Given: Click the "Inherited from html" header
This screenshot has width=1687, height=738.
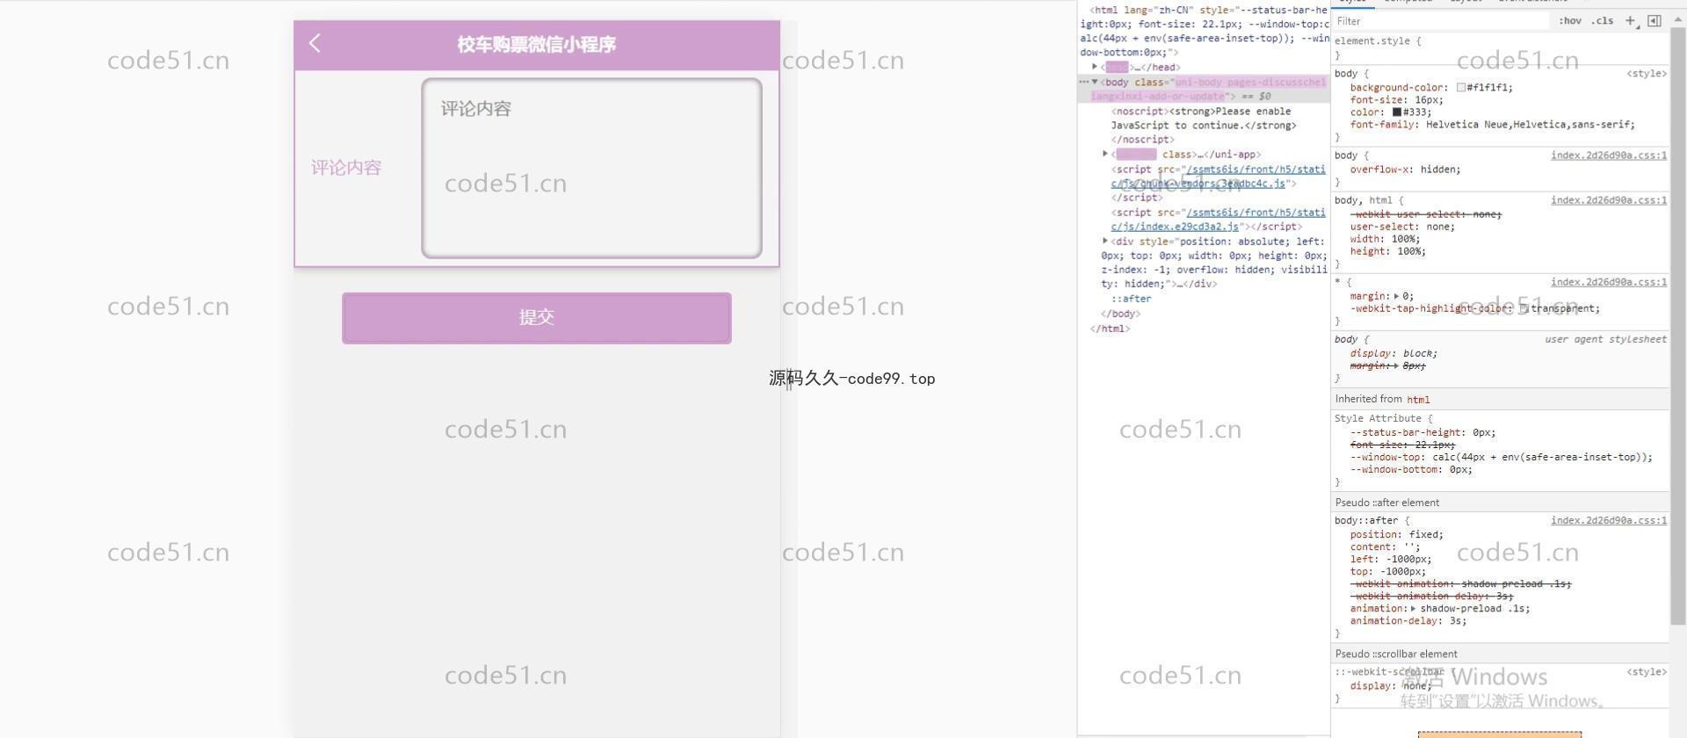Looking at the screenshot, I should coord(1499,399).
